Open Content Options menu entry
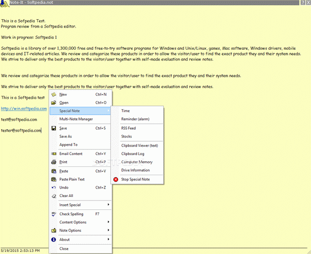The width and height of the screenshot is (311, 254). point(80,222)
